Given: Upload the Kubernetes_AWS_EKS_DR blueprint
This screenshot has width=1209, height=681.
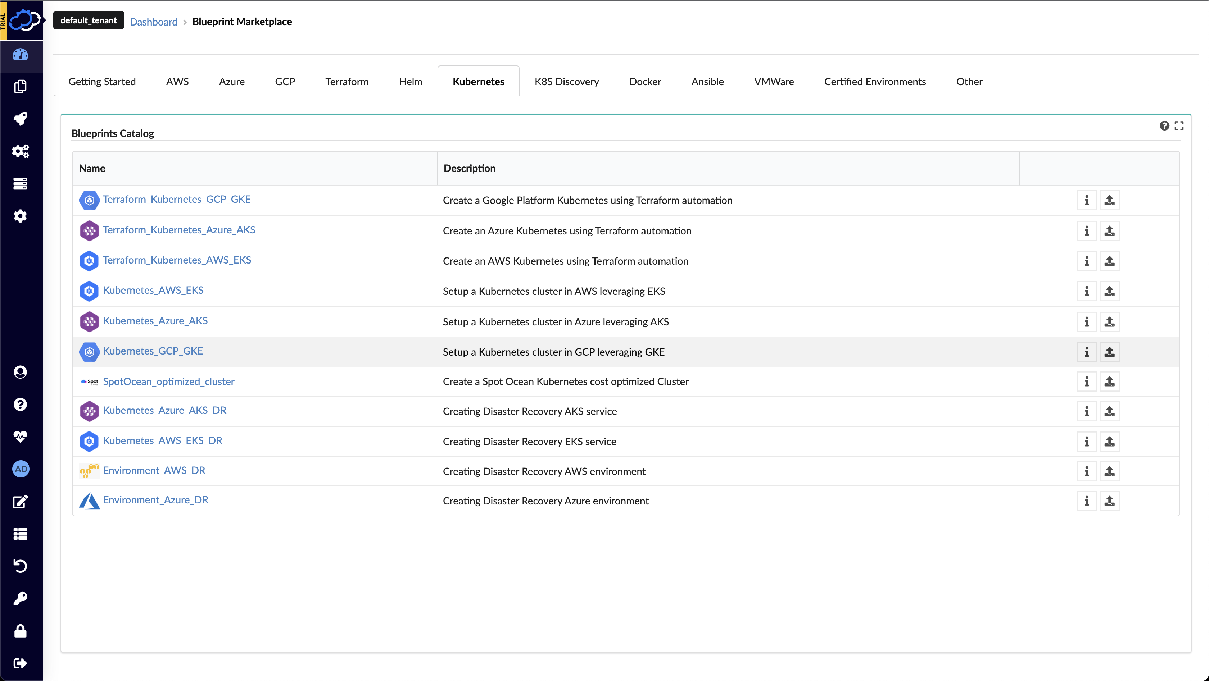Looking at the screenshot, I should [x=1109, y=441].
